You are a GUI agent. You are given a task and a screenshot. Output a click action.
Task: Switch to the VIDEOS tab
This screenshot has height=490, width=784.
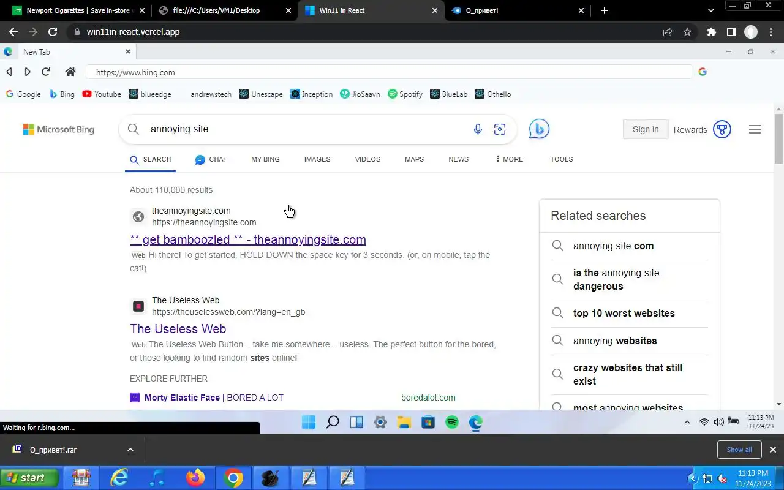point(367,159)
